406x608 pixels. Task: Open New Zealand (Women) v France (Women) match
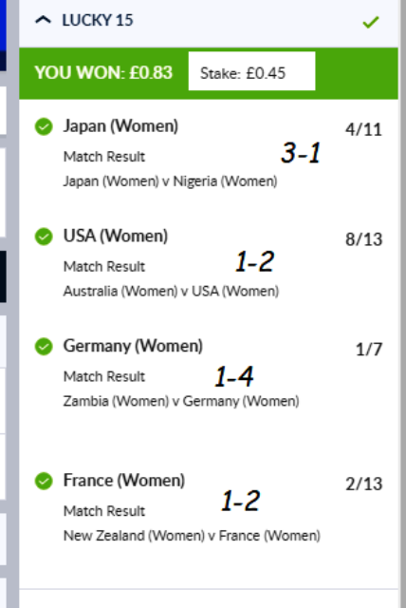(192, 536)
